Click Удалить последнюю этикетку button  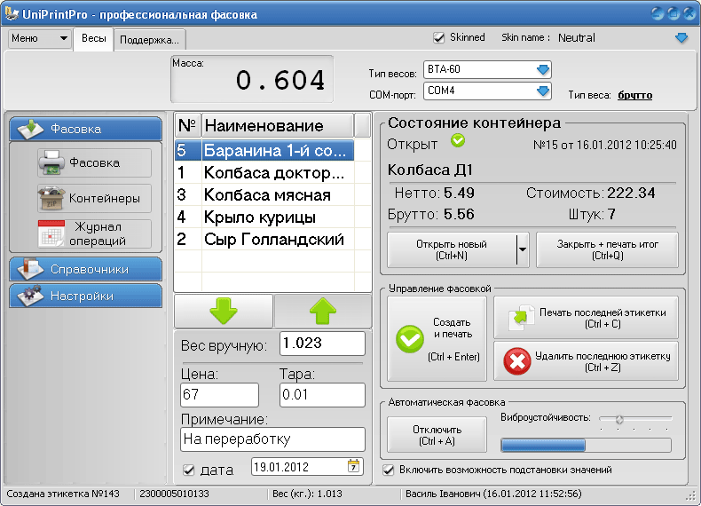tap(587, 361)
